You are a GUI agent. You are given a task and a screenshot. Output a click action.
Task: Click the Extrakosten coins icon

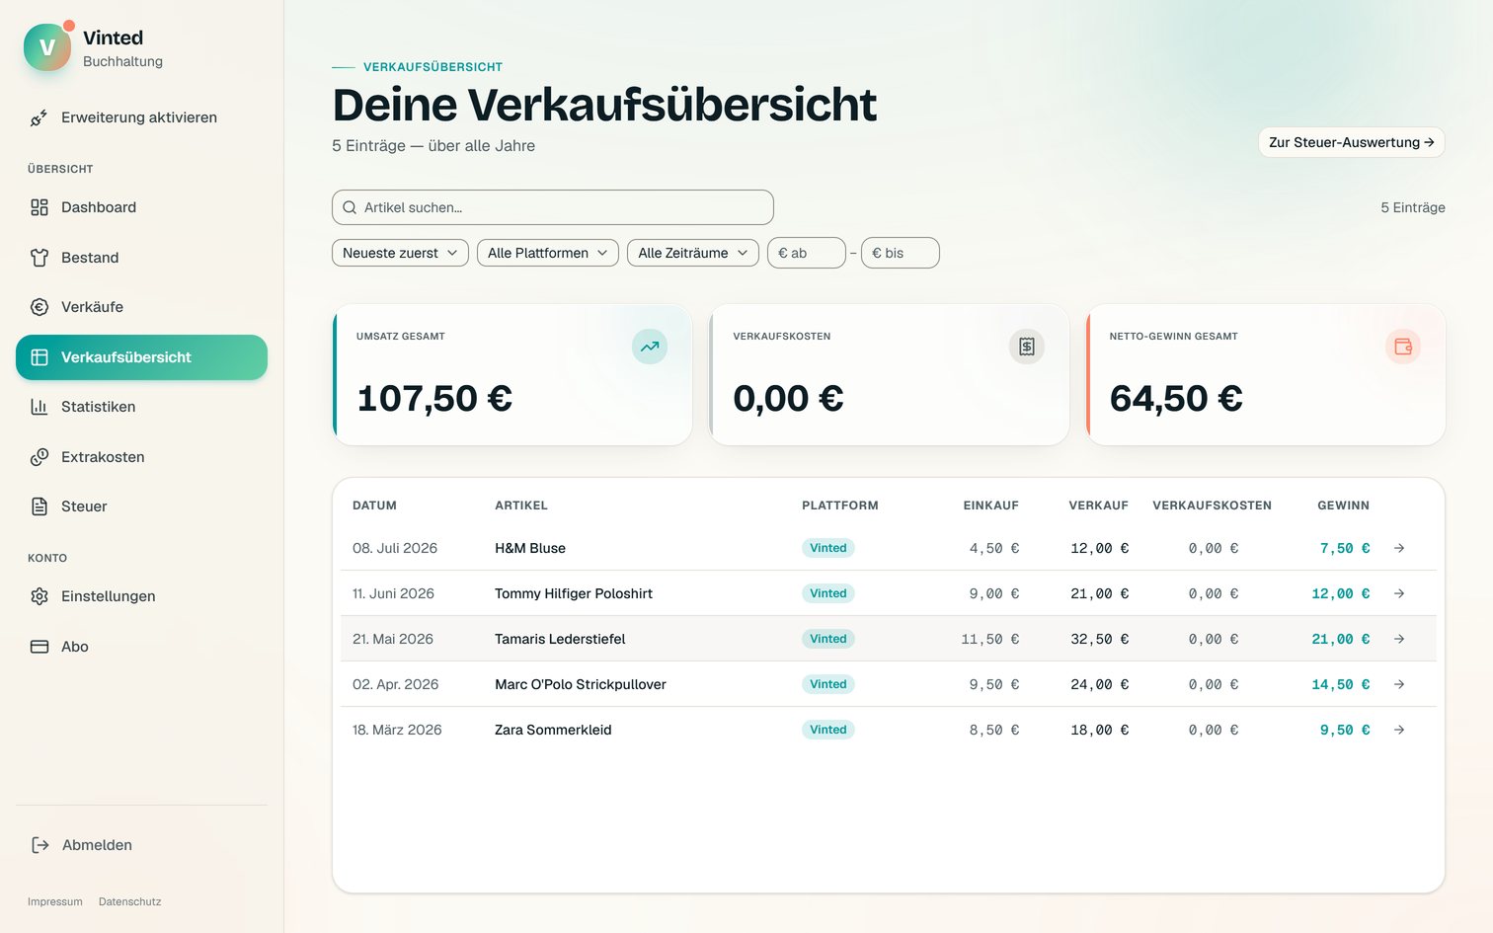(39, 457)
